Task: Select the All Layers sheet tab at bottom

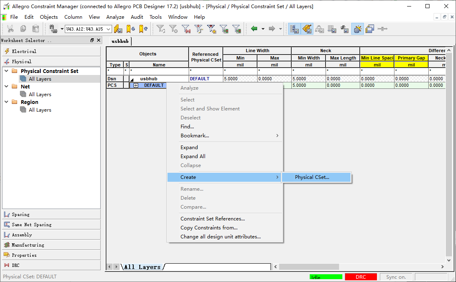Action: [142, 267]
